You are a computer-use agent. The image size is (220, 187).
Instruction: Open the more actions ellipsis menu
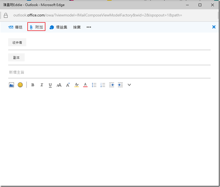89,27
